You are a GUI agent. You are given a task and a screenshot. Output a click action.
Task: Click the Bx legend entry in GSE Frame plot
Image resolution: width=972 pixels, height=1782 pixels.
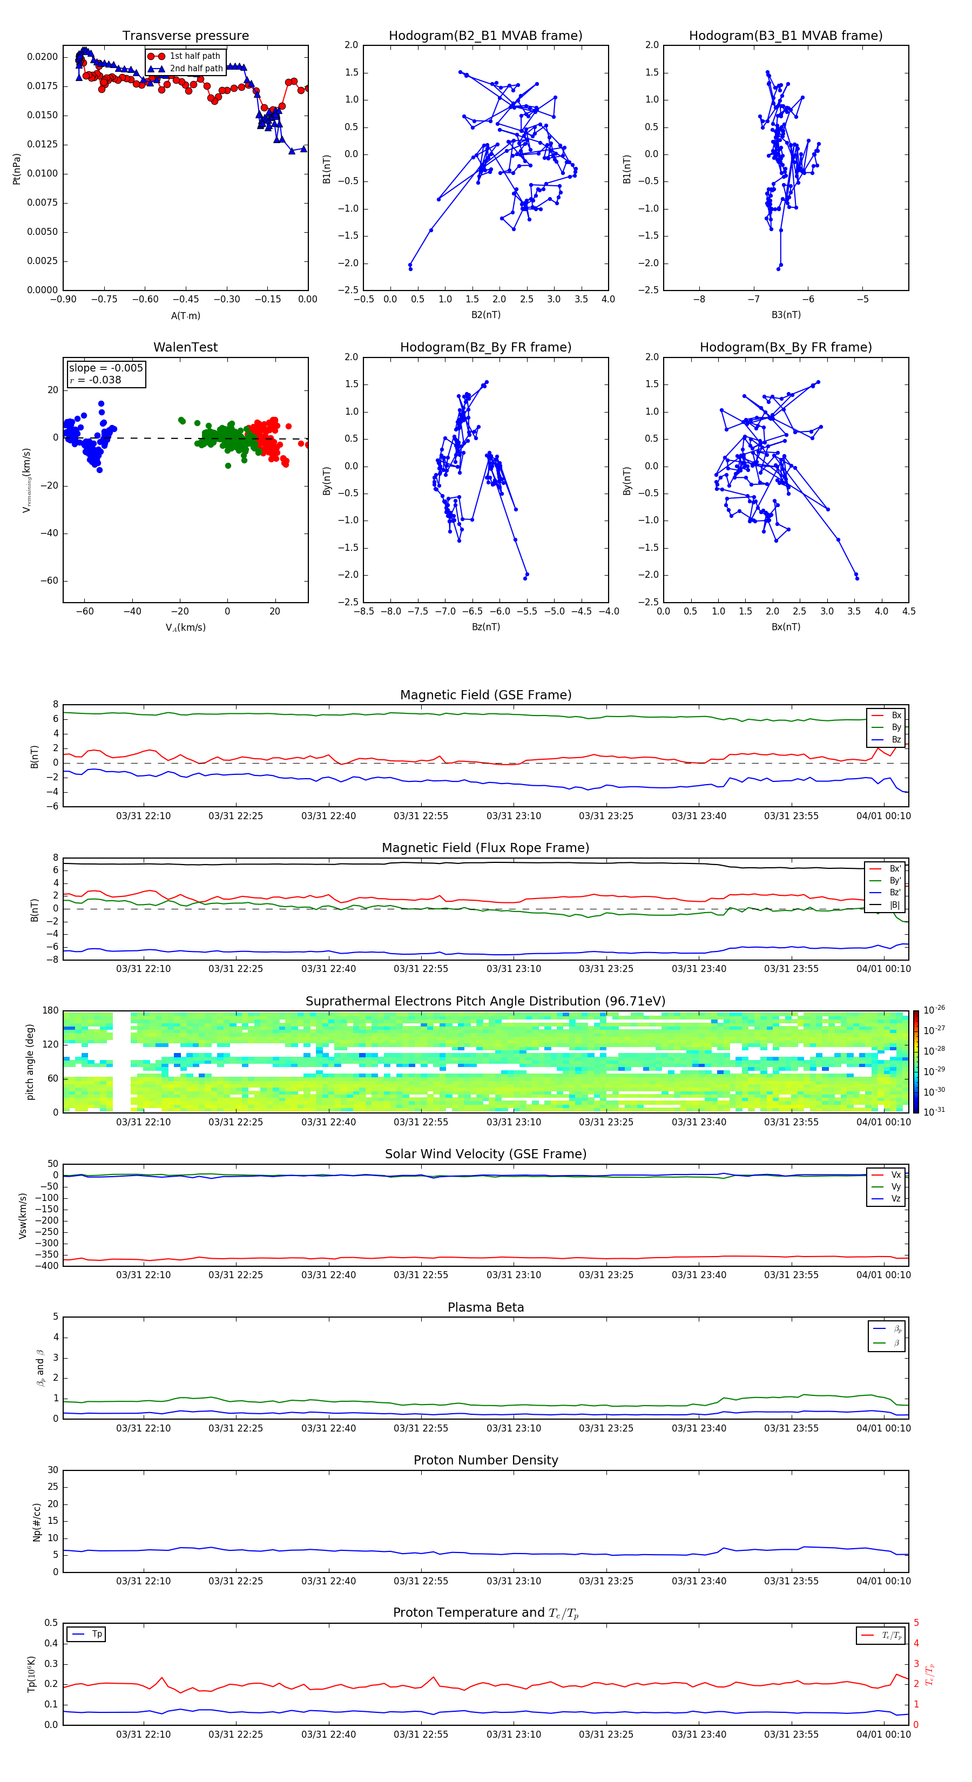point(886,715)
